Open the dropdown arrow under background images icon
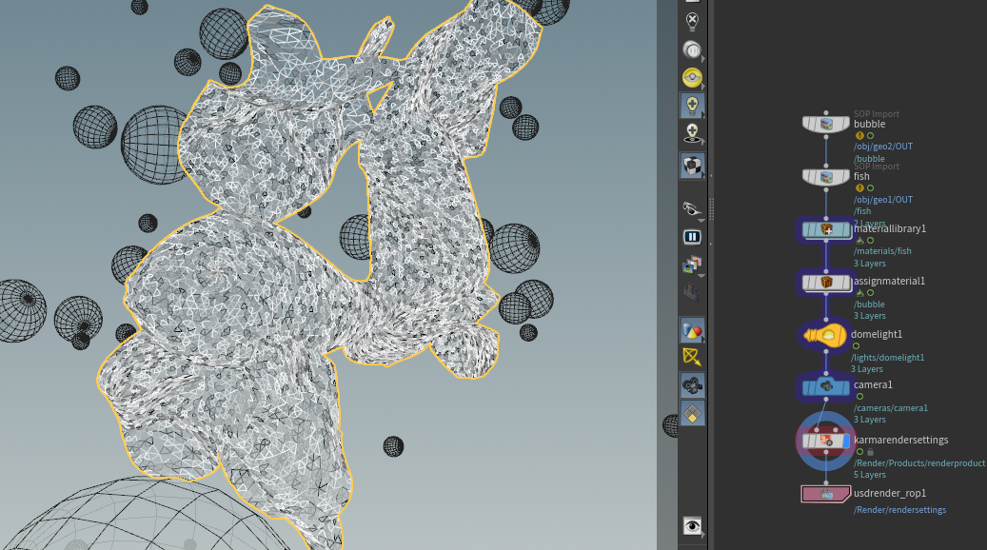 tap(701, 276)
